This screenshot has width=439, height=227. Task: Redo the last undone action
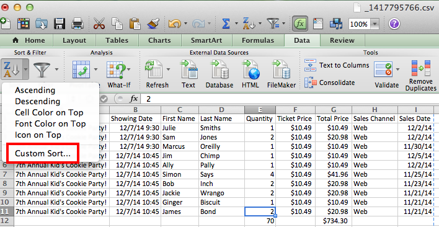[x=199, y=24]
